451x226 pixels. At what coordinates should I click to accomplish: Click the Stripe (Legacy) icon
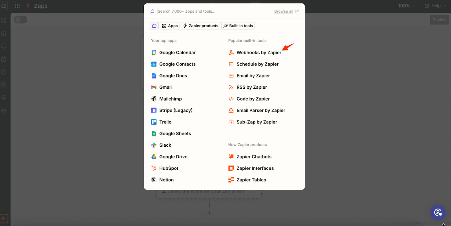[x=154, y=110]
